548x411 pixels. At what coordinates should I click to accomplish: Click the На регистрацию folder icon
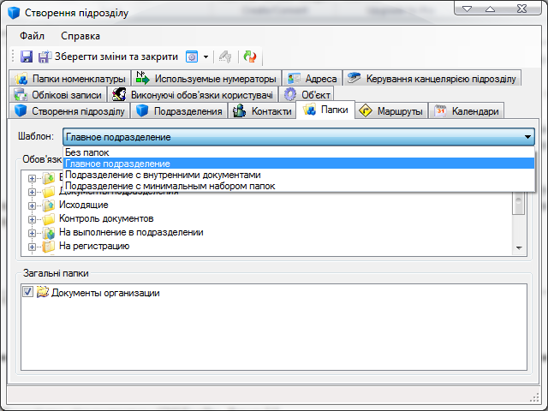click(x=49, y=247)
